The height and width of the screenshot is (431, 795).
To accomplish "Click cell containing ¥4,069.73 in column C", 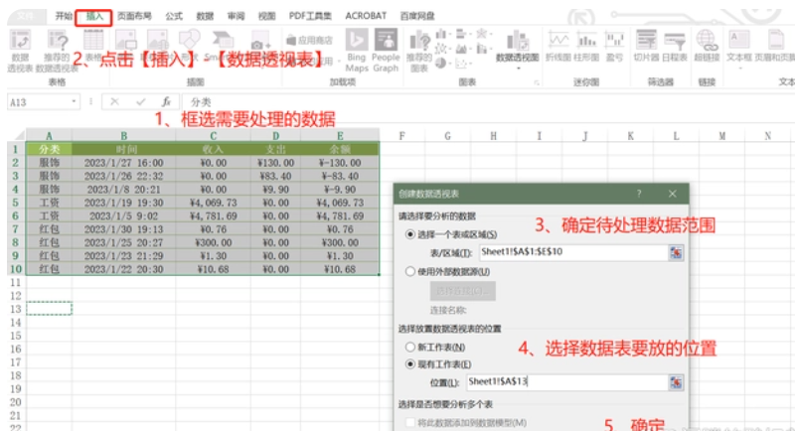I will (213, 203).
